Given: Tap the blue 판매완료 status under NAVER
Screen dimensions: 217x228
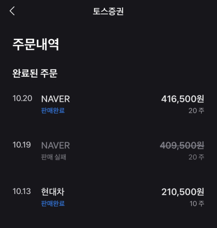Looking at the screenshot, I should tap(53, 111).
